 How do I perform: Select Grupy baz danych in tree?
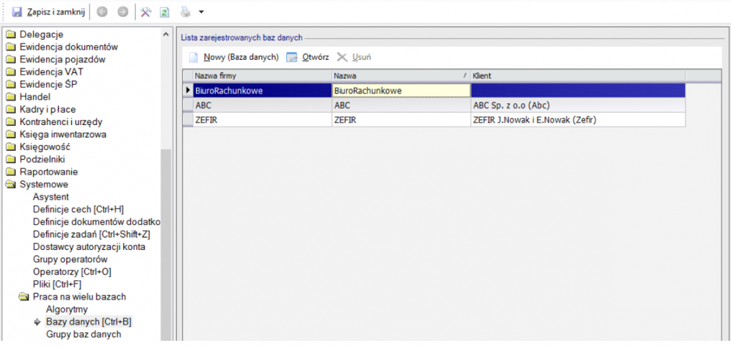tap(83, 334)
